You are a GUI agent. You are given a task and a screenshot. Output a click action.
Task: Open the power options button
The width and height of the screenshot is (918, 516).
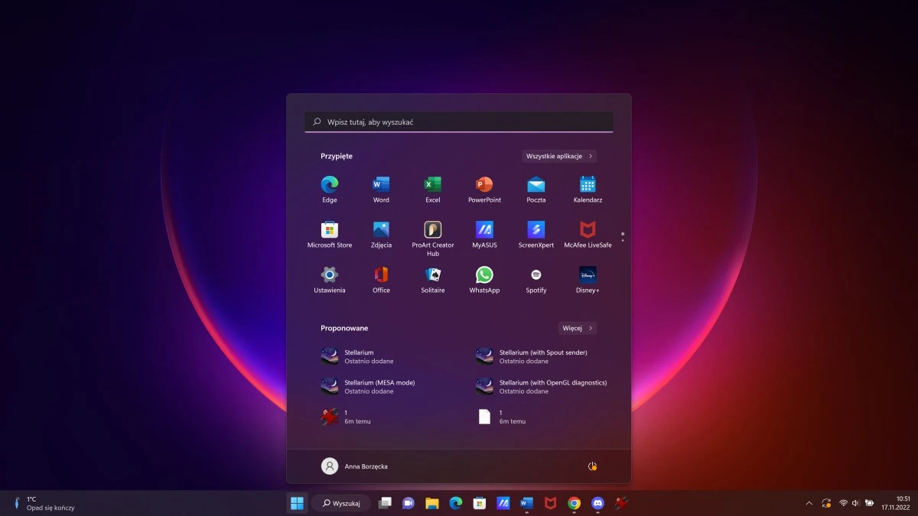click(592, 466)
